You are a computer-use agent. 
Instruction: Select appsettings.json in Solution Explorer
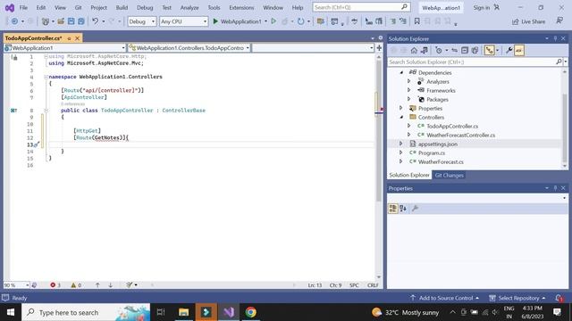437,144
